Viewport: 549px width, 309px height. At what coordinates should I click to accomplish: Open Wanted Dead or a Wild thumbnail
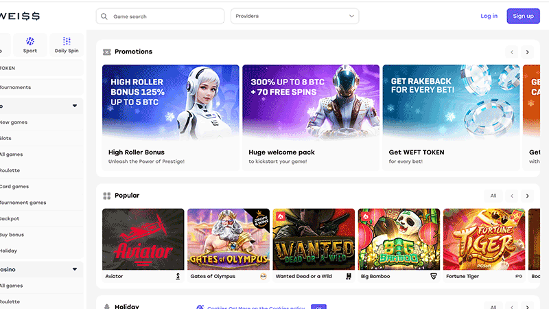314,239
